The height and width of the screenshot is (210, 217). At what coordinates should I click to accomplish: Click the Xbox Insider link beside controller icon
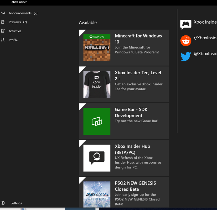205,22
